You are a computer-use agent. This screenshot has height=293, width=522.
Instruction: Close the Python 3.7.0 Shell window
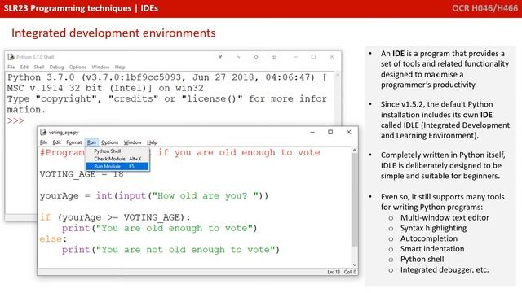[x=332, y=57]
